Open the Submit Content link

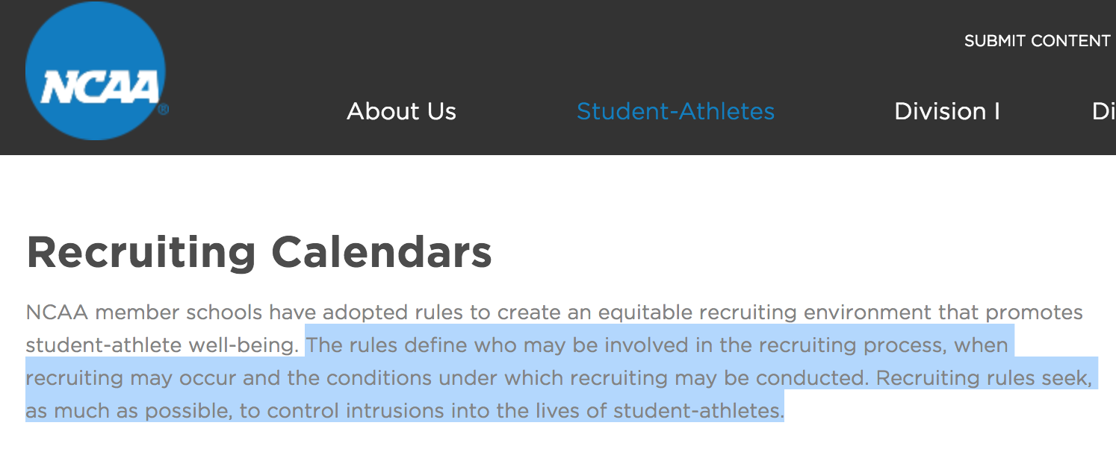[1037, 41]
